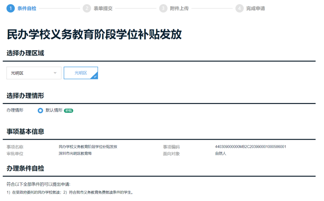
Task: Go to the 完成申请 step
Action: click(x=256, y=8)
